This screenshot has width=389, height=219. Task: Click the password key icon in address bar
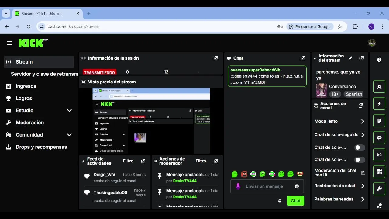[280, 27]
